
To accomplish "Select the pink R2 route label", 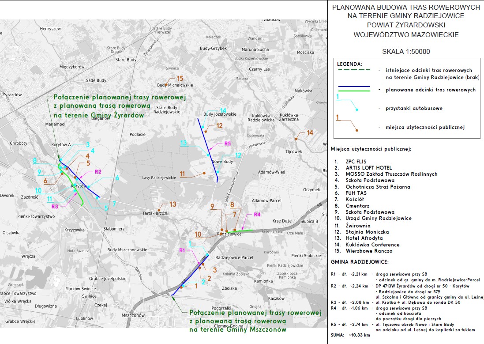I will pos(98,172).
